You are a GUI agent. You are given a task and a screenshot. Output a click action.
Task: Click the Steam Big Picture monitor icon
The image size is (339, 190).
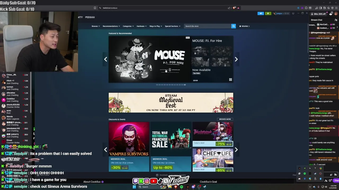[x=293, y=13]
